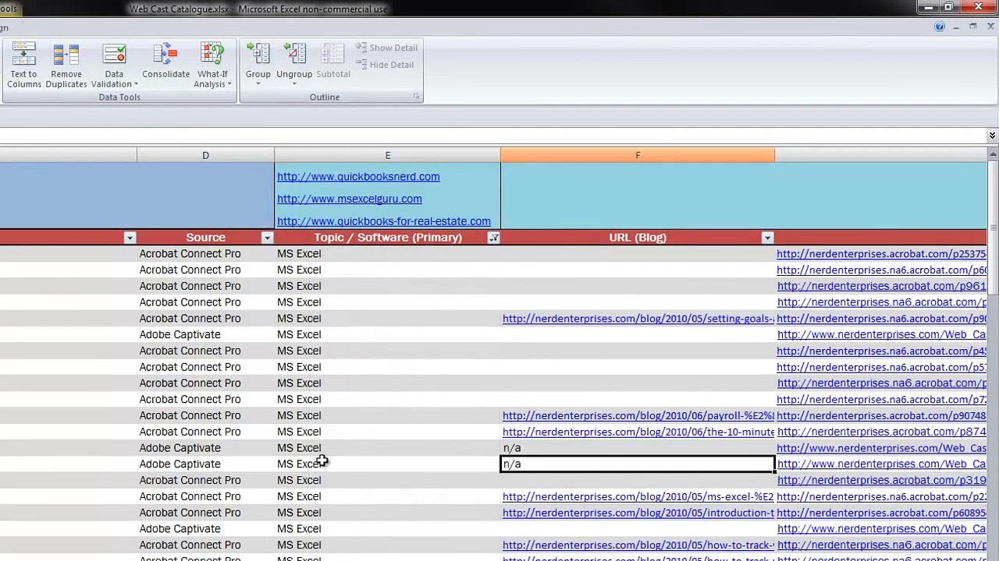Open the payroll blog post link
999x561 pixels.
(638, 416)
